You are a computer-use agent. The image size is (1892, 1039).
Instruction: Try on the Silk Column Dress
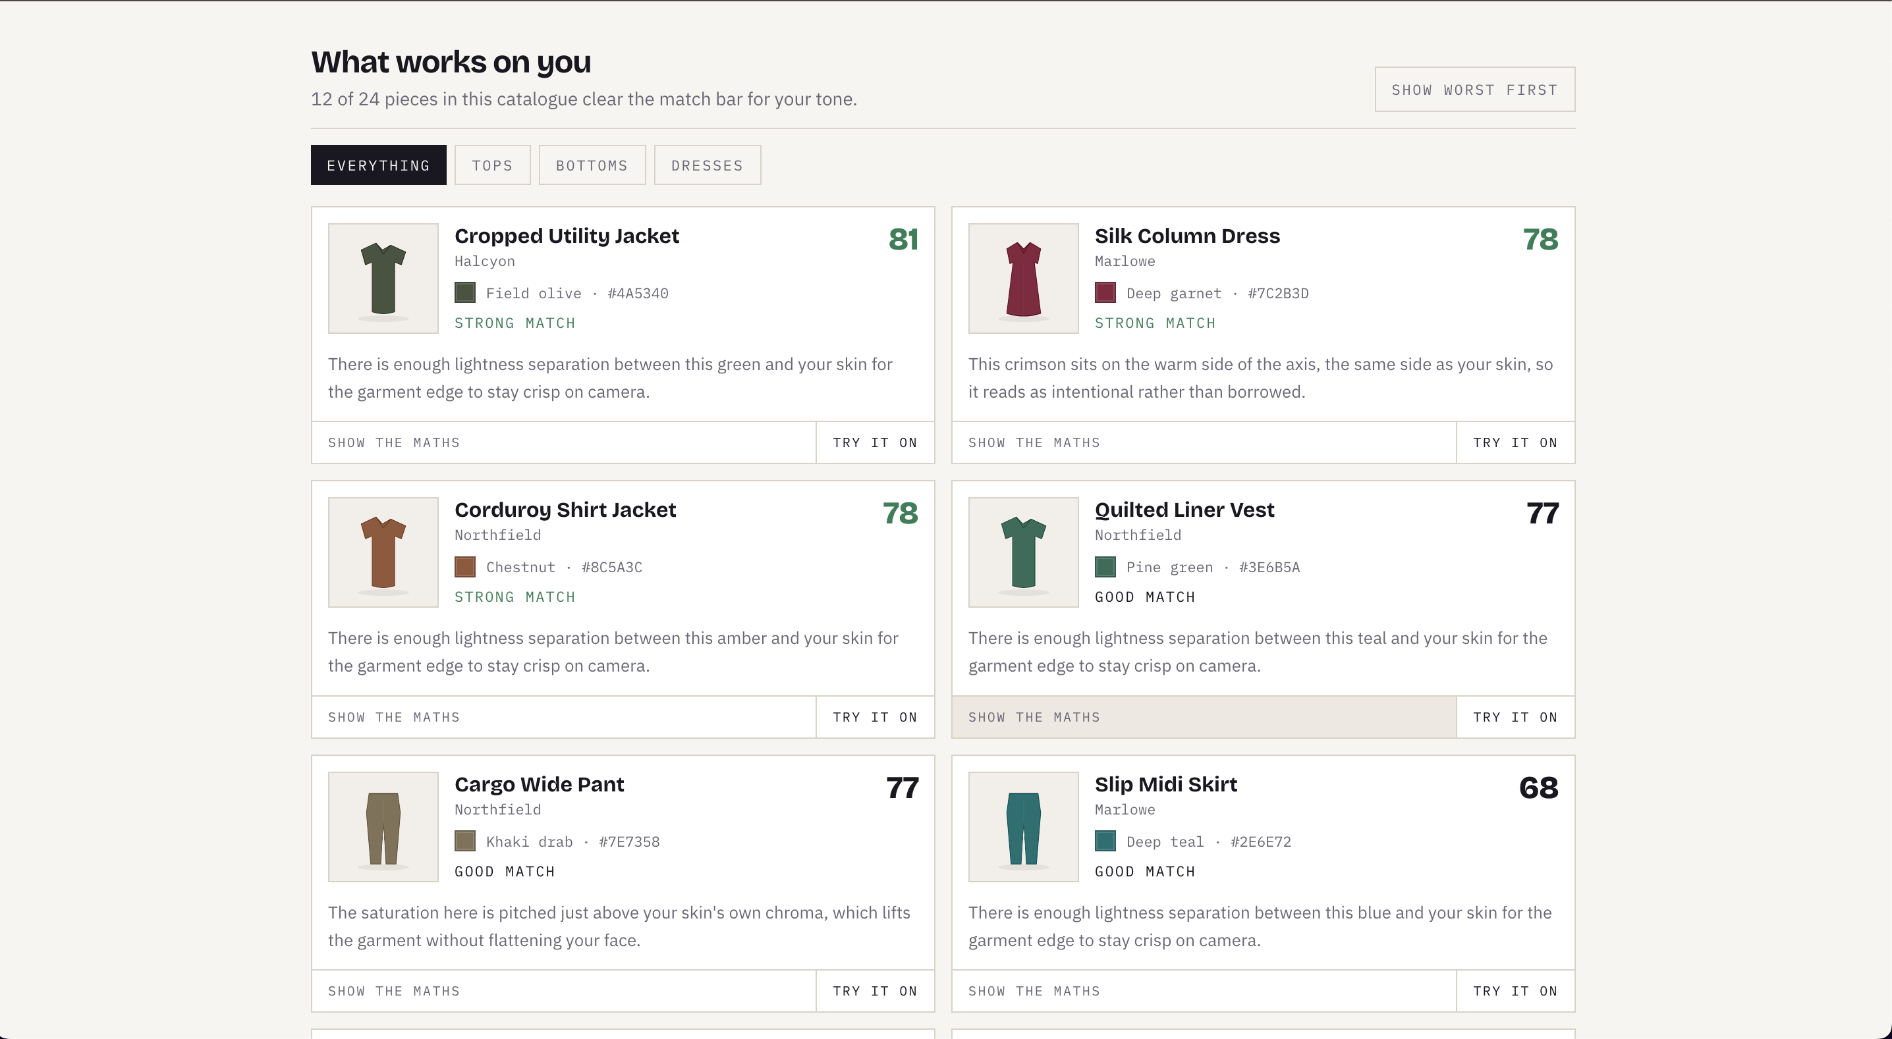tap(1515, 442)
